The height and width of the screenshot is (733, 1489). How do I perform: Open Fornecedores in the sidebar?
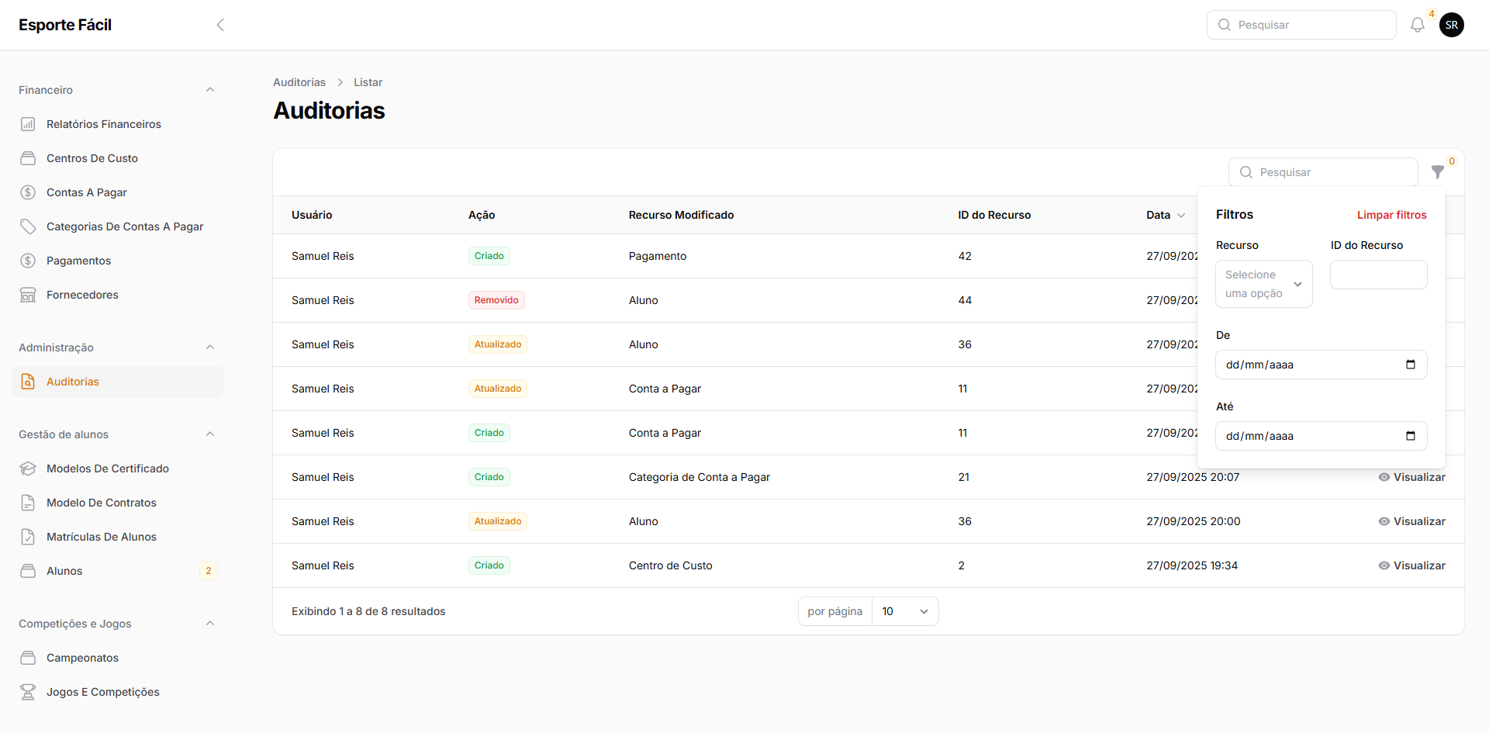(x=82, y=295)
